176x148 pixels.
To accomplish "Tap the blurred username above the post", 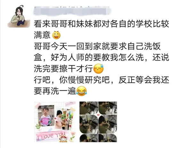I will point(72,11).
